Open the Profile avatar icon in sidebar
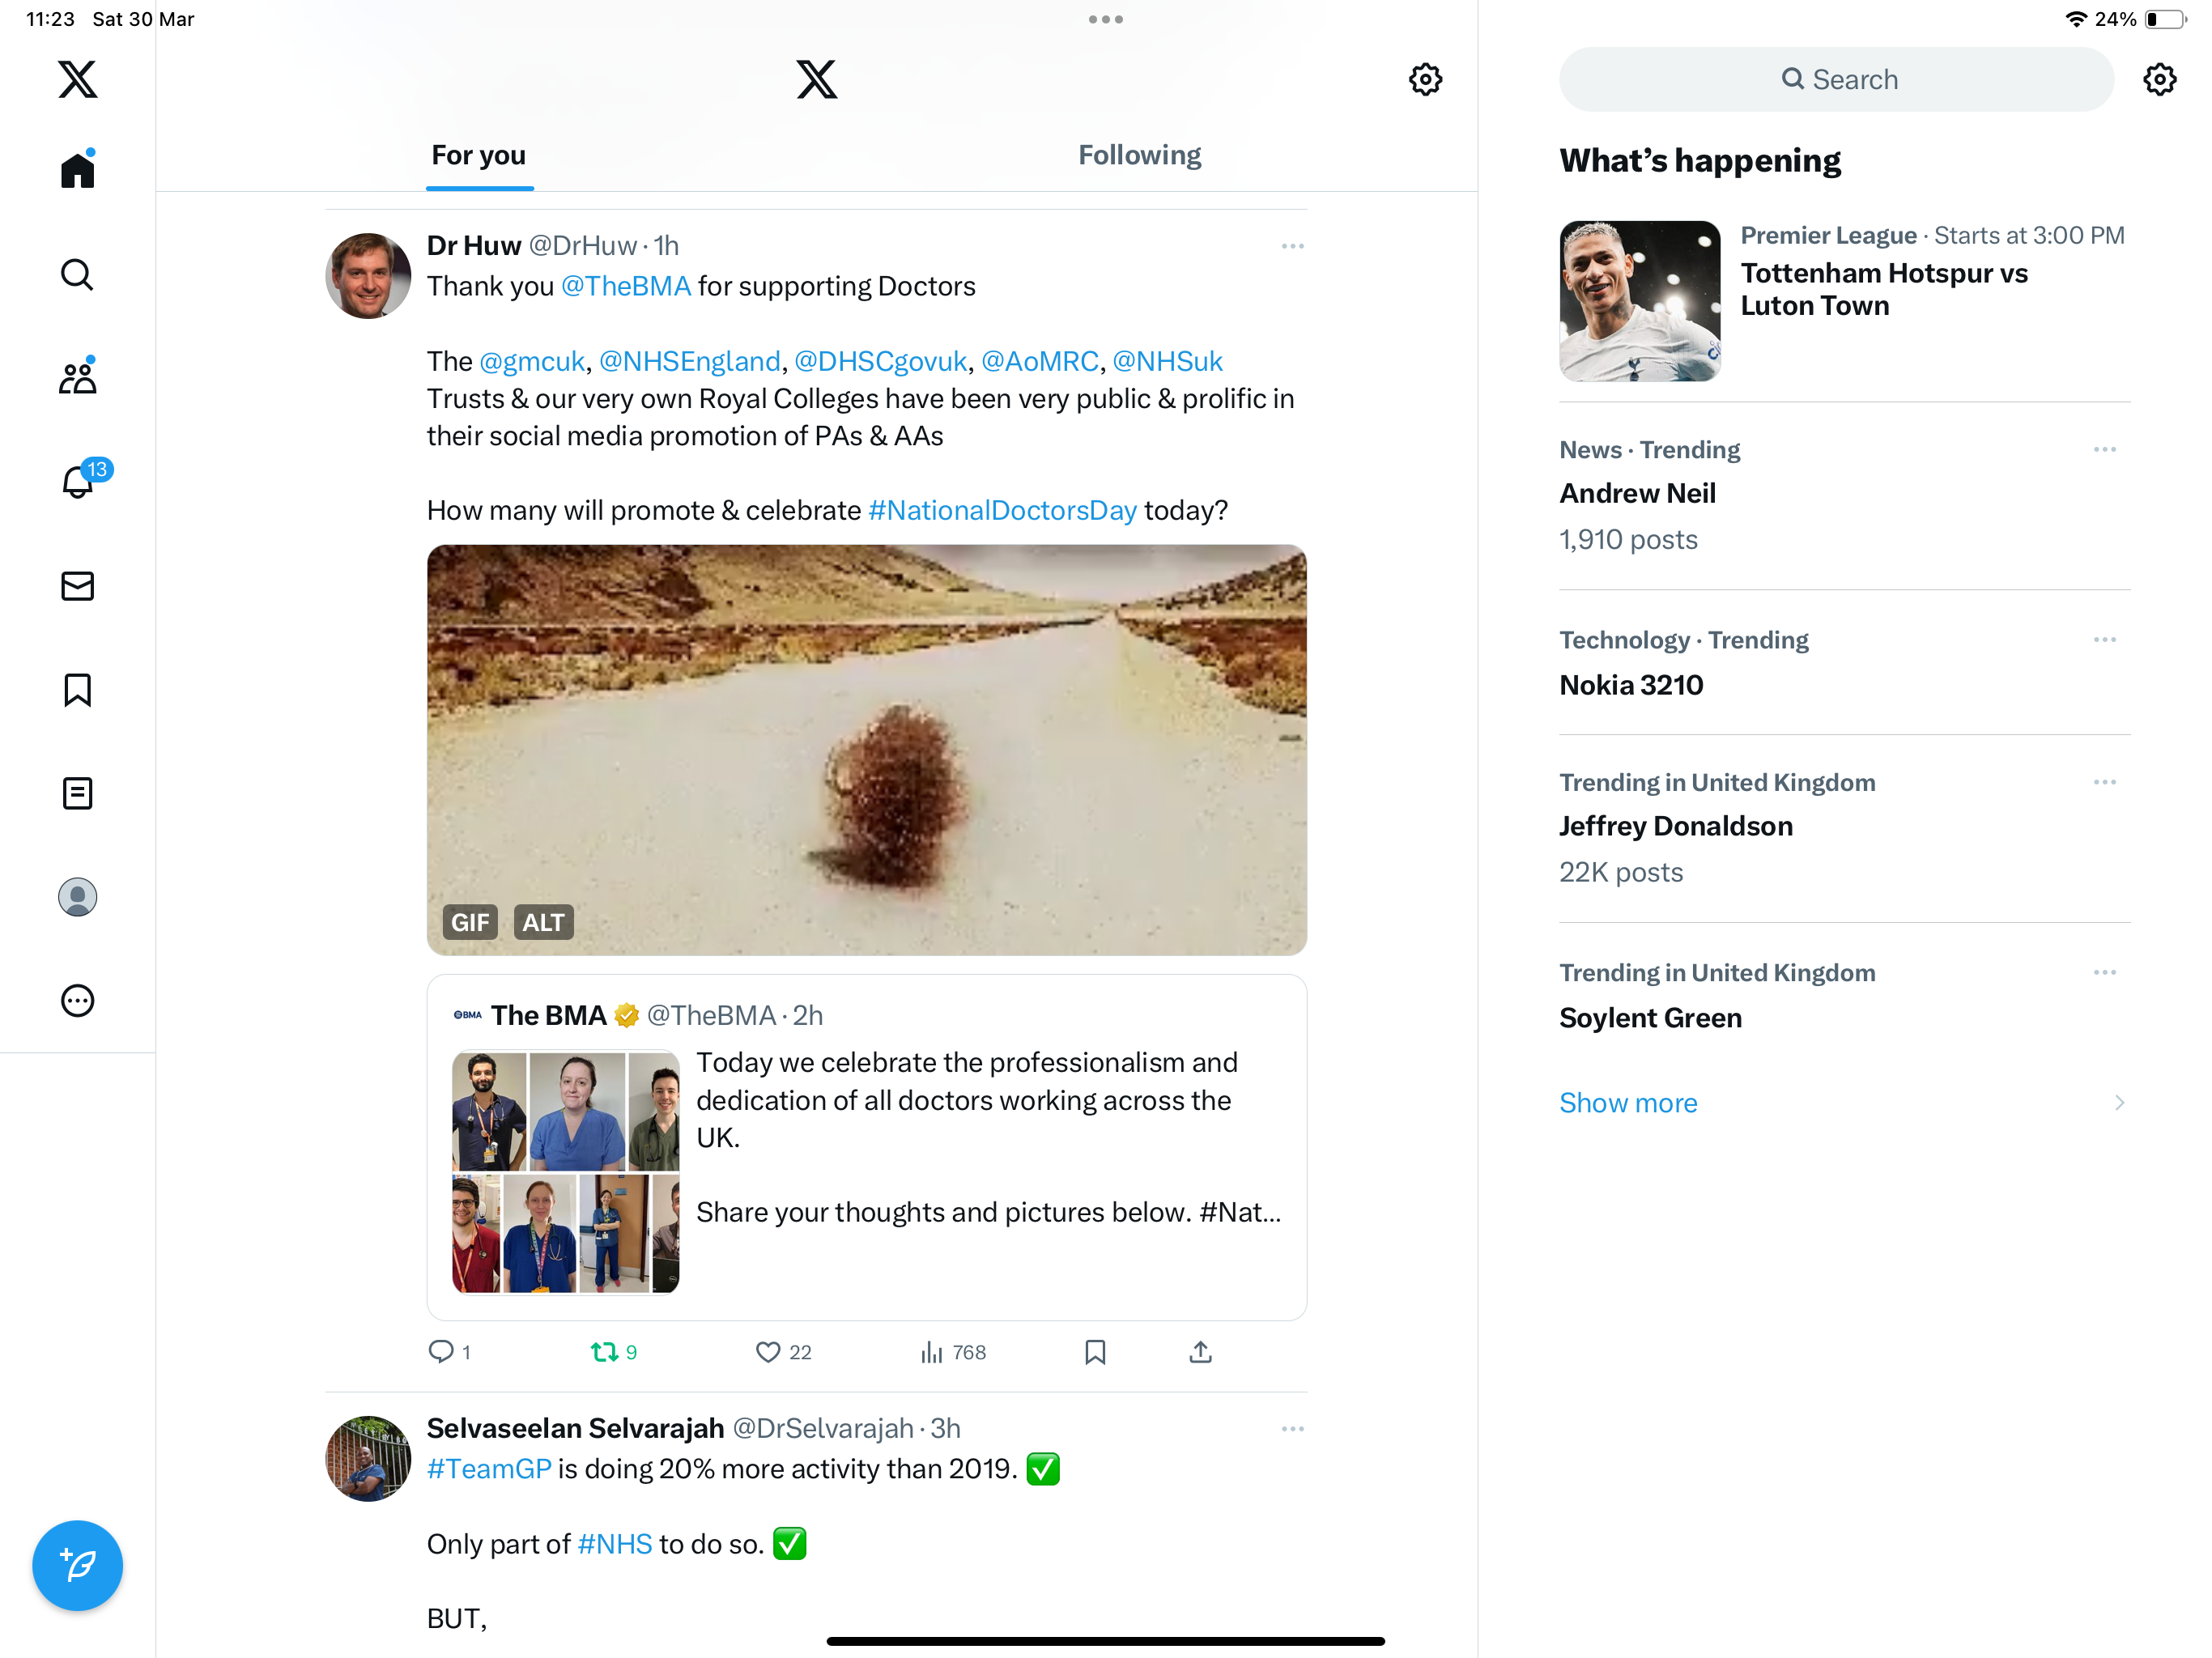 [x=77, y=897]
